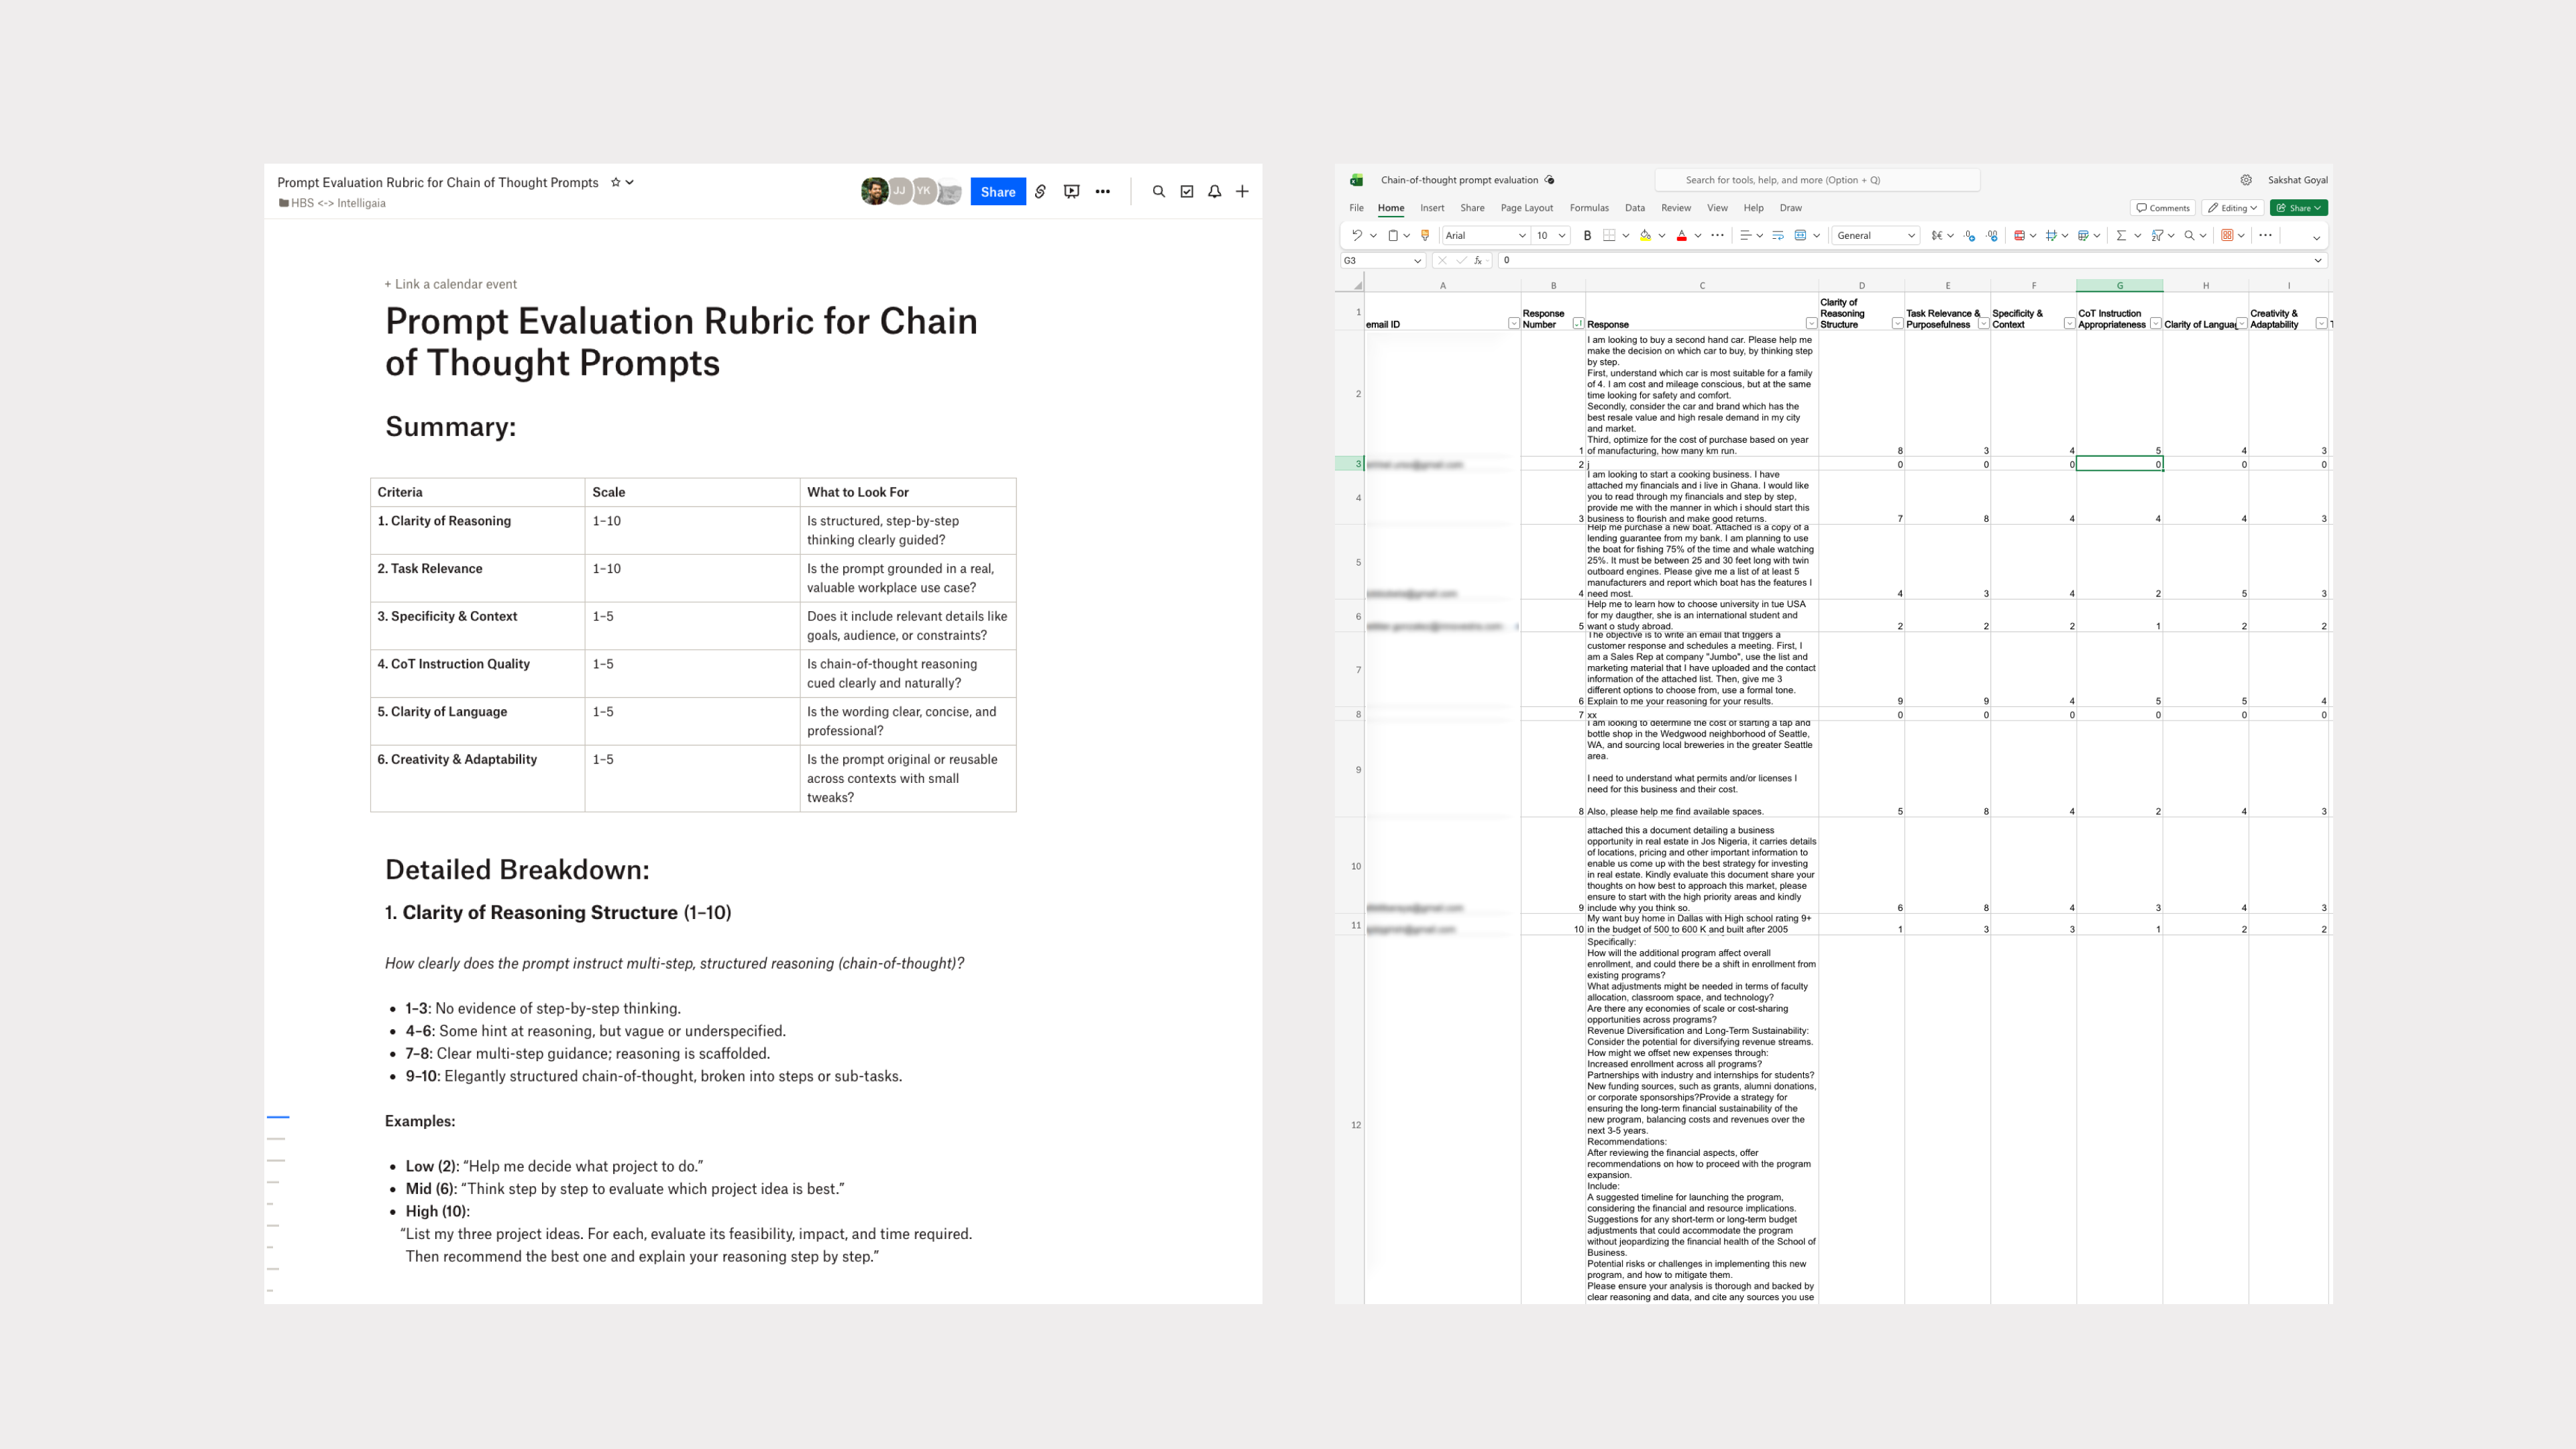This screenshot has width=2576, height=1449.
Task: Open the Comments button in Excel
Action: [x=2163, y=208]
